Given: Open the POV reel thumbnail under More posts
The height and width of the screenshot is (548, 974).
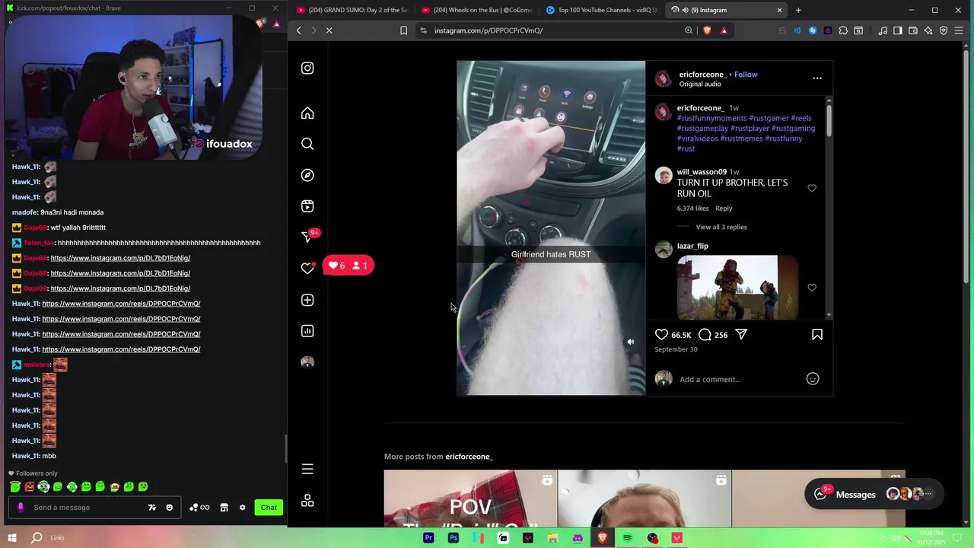Looking at the screenshot, I should [470, 499].
